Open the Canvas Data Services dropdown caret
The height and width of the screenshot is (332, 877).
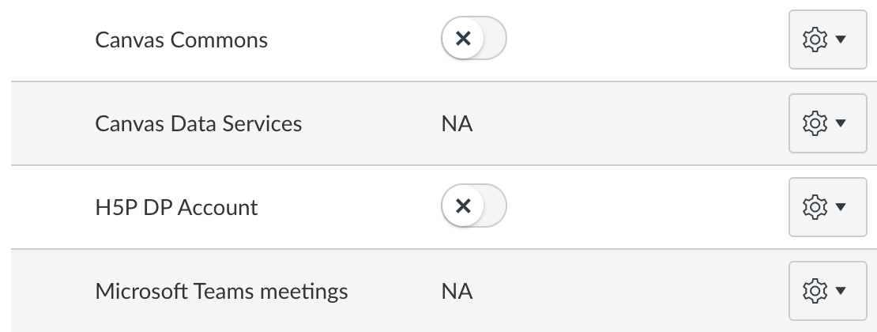tap(841, 123)
